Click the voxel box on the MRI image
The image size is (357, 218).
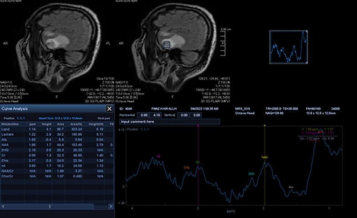pyautogui.click(x=167, y=44)
